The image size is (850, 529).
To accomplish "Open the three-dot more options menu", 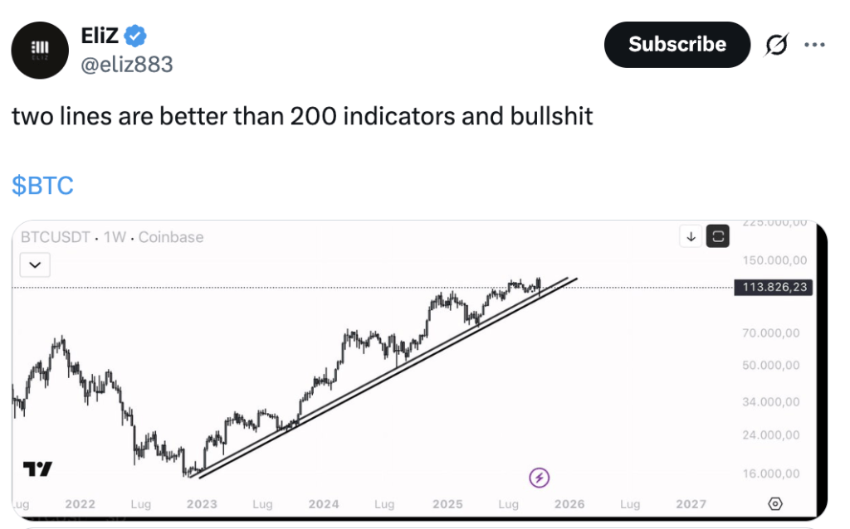I will 814,45.
